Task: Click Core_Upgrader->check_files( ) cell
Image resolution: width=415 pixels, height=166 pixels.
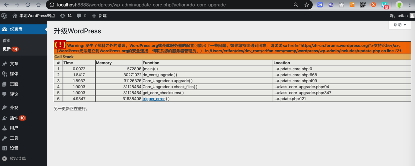Action: (207, 87)
